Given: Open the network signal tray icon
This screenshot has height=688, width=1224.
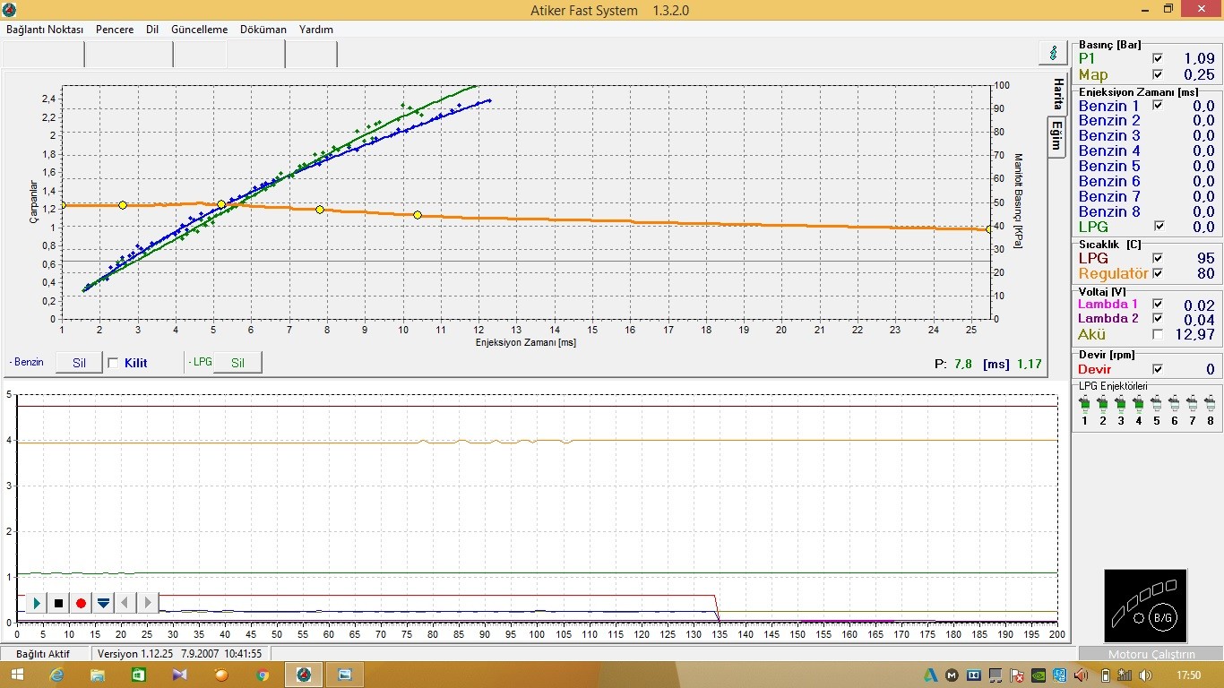Looking at the screenshot, I should (1125, 675).
